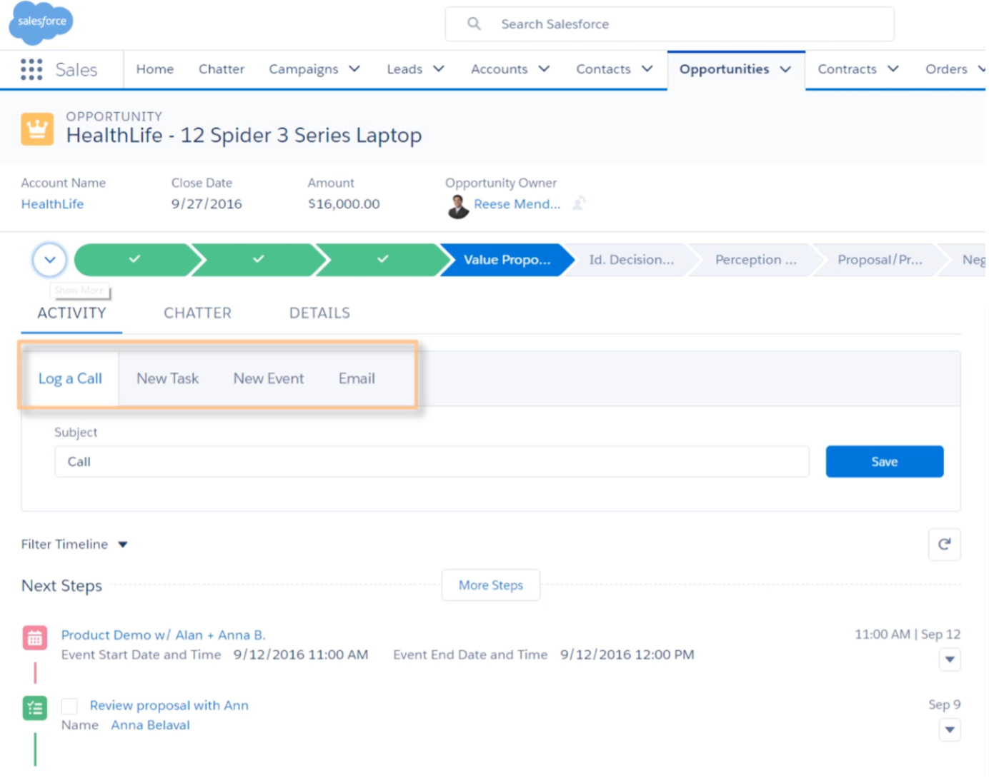Switch to the DETAILS tab
The height and width of the screenshot is (778, 989).
click(x=319, y=313)
